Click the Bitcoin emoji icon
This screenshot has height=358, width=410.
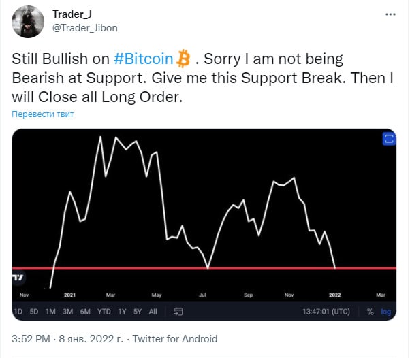pos(183,59)
